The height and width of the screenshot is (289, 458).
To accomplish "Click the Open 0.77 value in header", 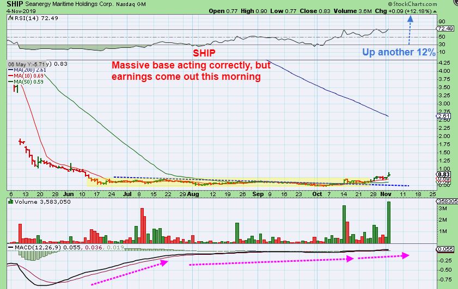I will point(223,11).
